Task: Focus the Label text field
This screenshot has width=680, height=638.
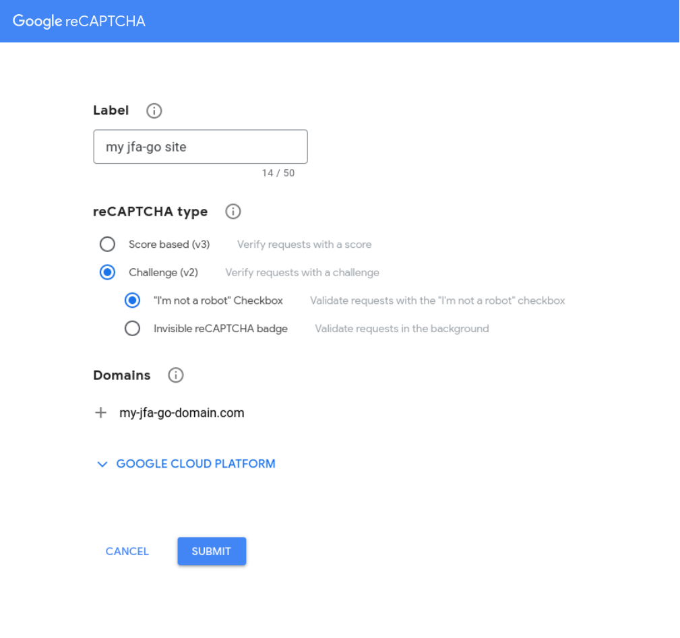Action: 200,146
